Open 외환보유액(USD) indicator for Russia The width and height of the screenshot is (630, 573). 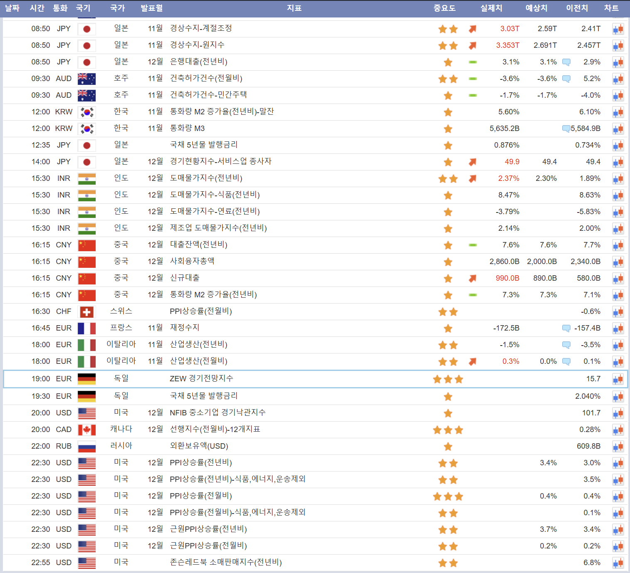[199, 446]
